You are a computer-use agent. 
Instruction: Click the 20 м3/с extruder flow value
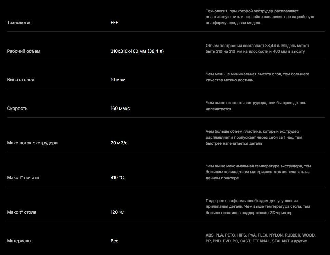(x=119, y=143)
